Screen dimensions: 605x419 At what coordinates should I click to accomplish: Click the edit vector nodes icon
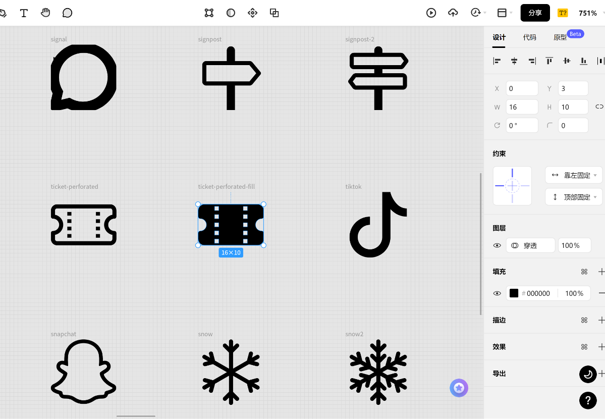pos(209,13)
